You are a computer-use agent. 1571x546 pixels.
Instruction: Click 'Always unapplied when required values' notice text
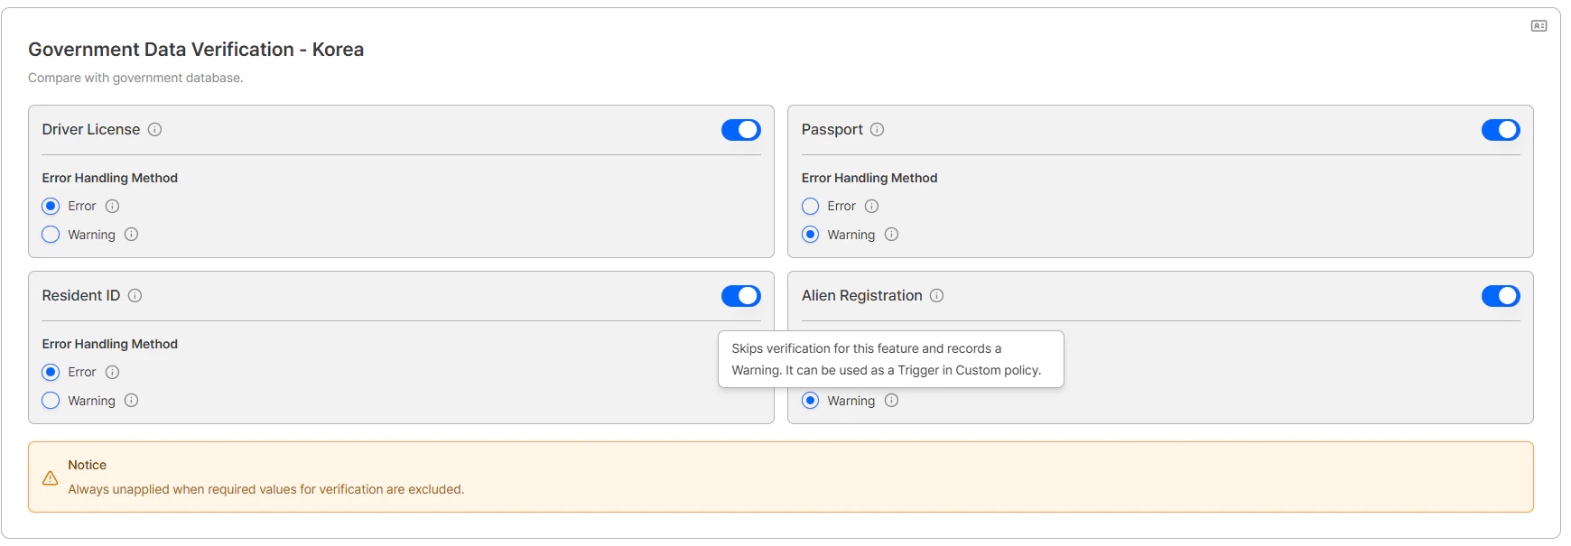click(266, 490)
